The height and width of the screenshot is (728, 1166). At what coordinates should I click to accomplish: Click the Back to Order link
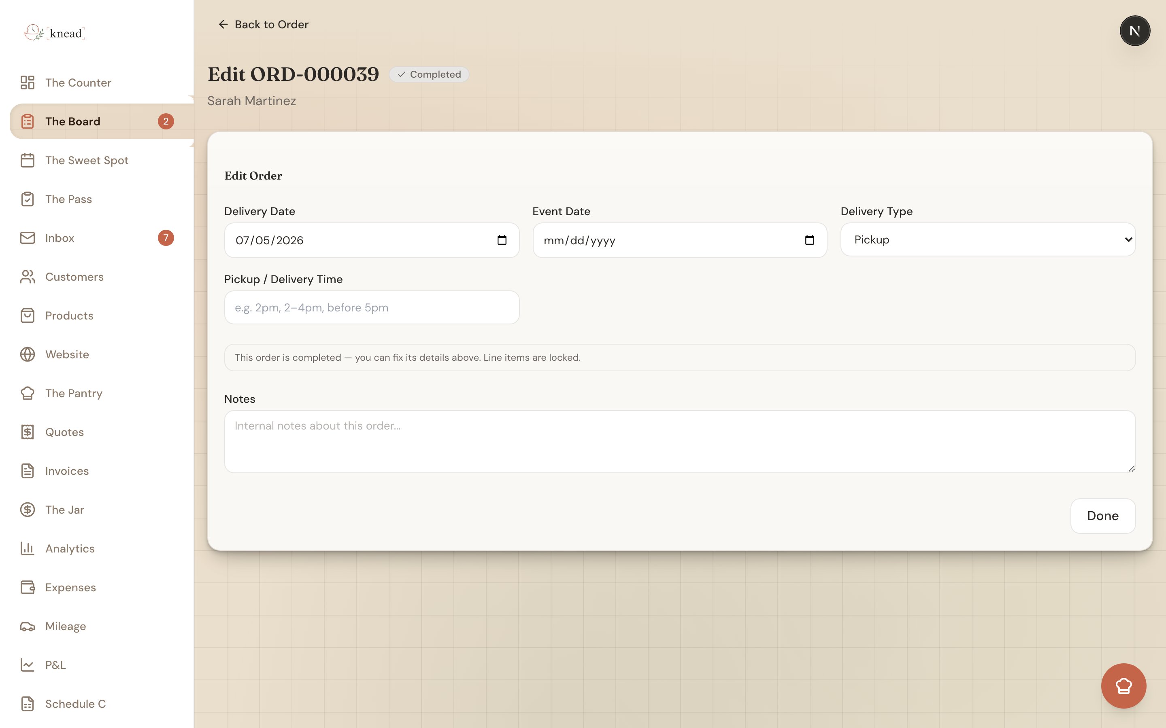pyautogui.click(x=263, y=24)
